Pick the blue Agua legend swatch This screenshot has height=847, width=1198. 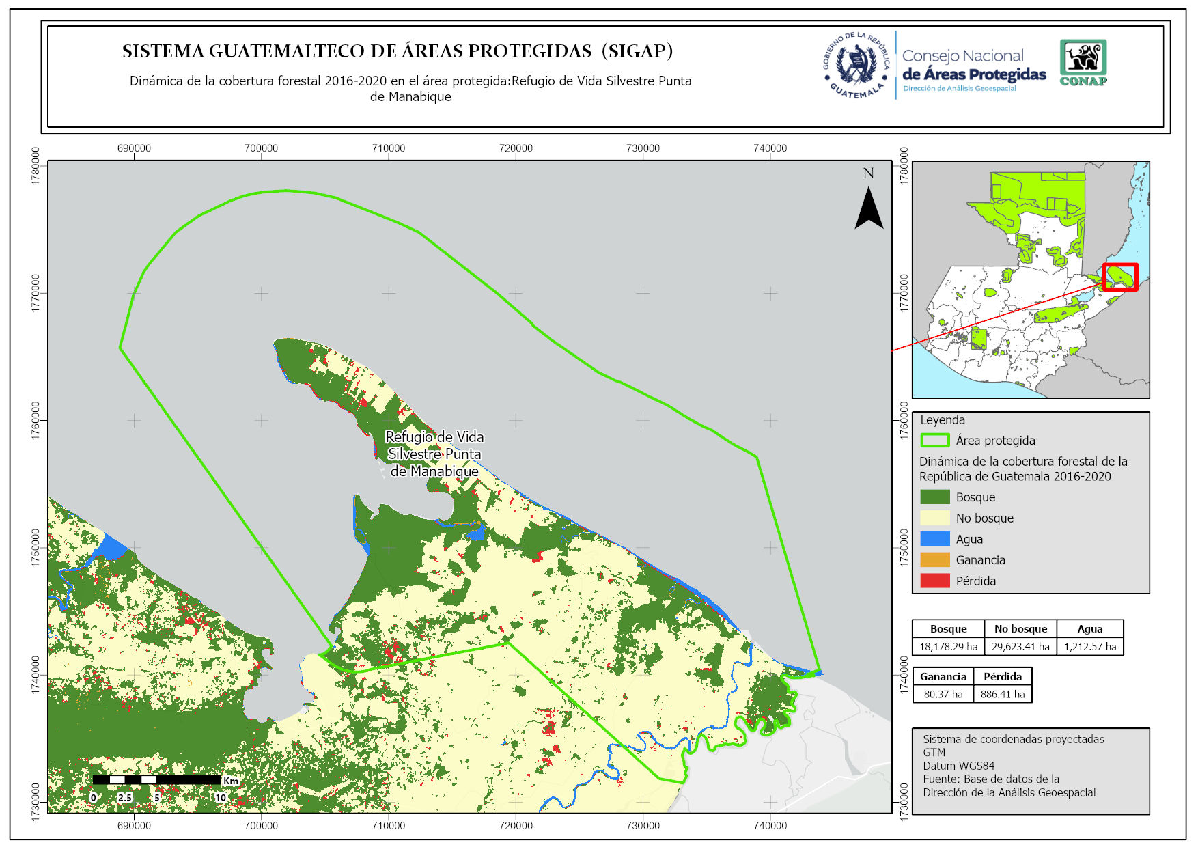click(x=934, y=539)
